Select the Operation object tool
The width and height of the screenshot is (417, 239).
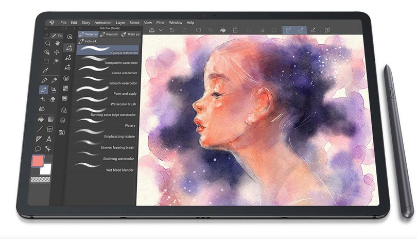click(47, 52)
